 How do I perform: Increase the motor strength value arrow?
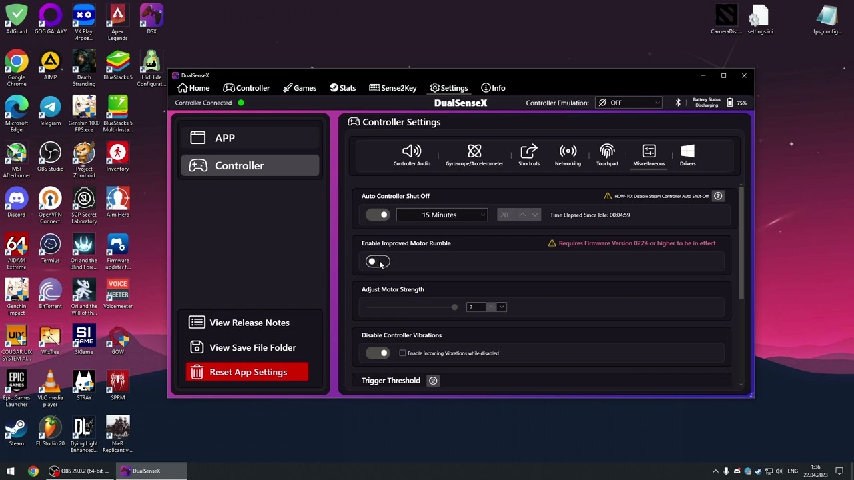click(491, 307)
